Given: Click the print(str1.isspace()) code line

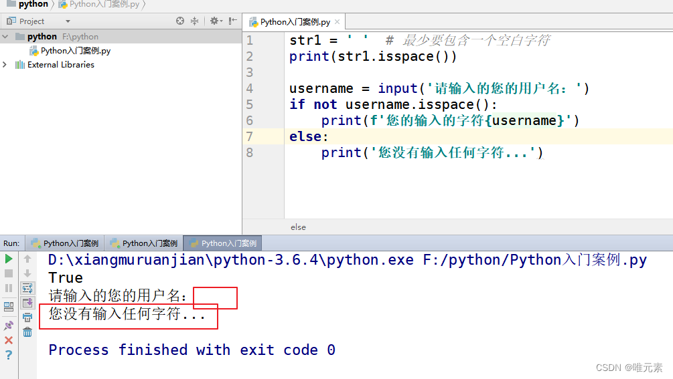Looking at the screenshot, I should [x=373, y=57].
